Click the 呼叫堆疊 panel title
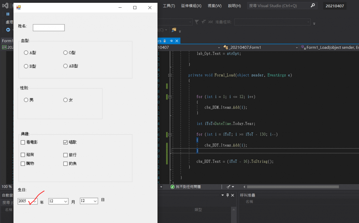 pyautogui.click(x=248, y=195)
